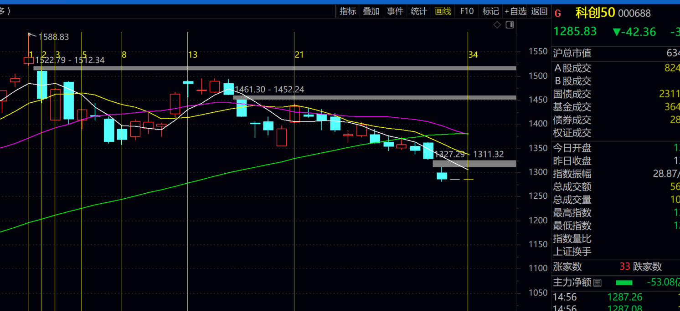Click the diamond icon above the chart

(497, 25)
